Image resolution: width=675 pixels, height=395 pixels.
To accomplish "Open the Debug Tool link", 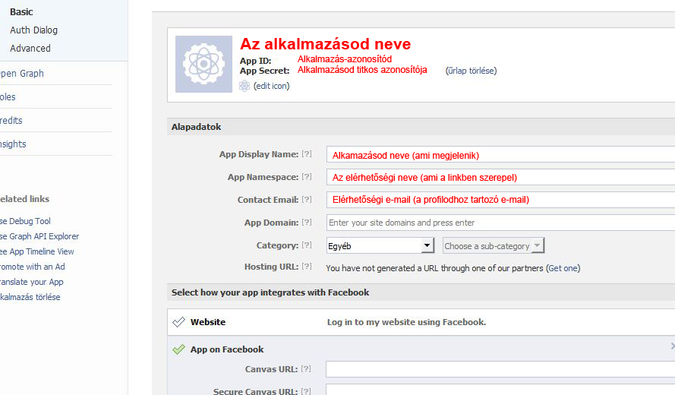I will (25, 221).
